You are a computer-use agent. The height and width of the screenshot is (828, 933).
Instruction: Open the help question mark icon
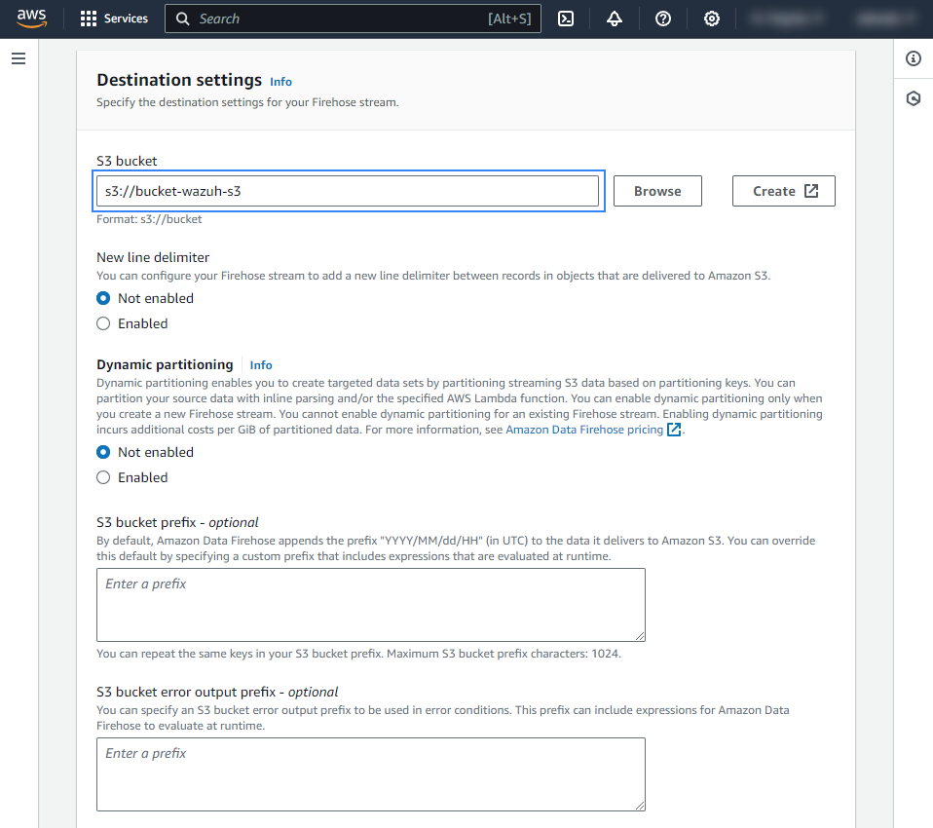coord(663,19)
